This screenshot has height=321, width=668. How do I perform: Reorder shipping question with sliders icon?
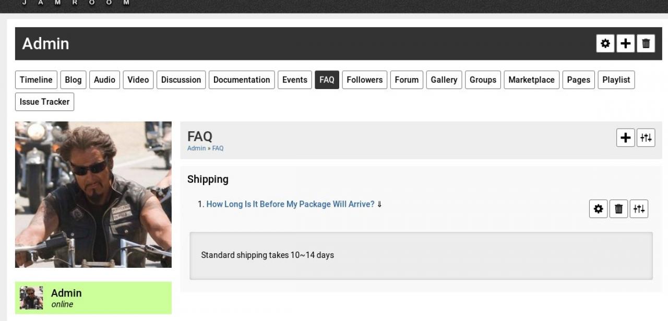click(x=639, y=209)
